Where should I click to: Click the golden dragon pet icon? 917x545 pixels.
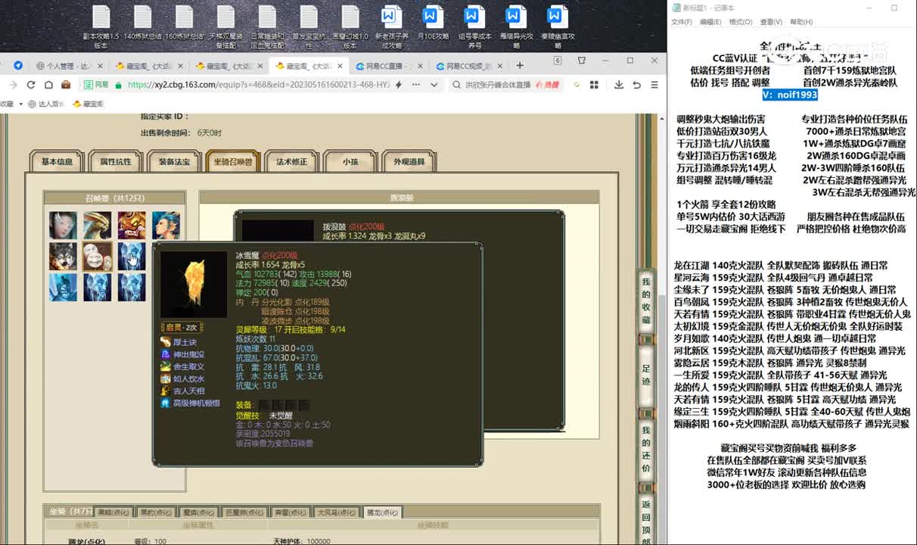point(97,225)
